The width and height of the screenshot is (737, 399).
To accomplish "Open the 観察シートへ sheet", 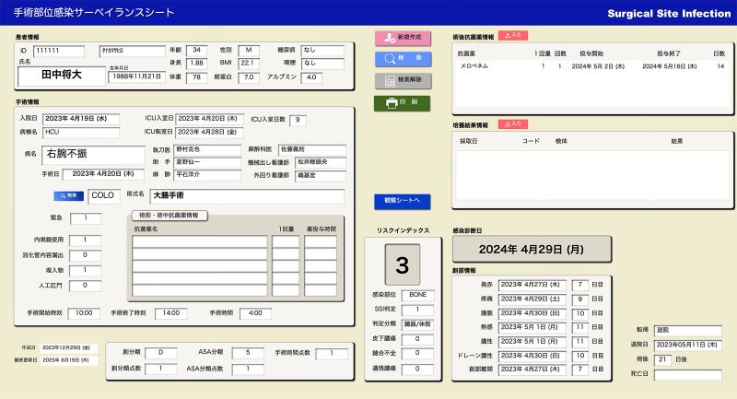I will [x=402, y=200].
